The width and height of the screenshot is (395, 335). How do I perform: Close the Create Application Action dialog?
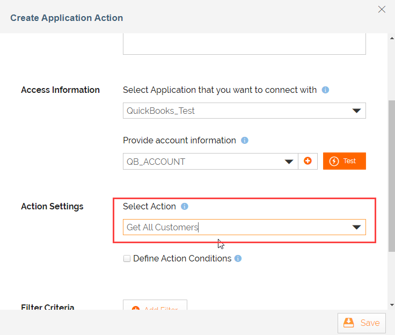(382, 9)
